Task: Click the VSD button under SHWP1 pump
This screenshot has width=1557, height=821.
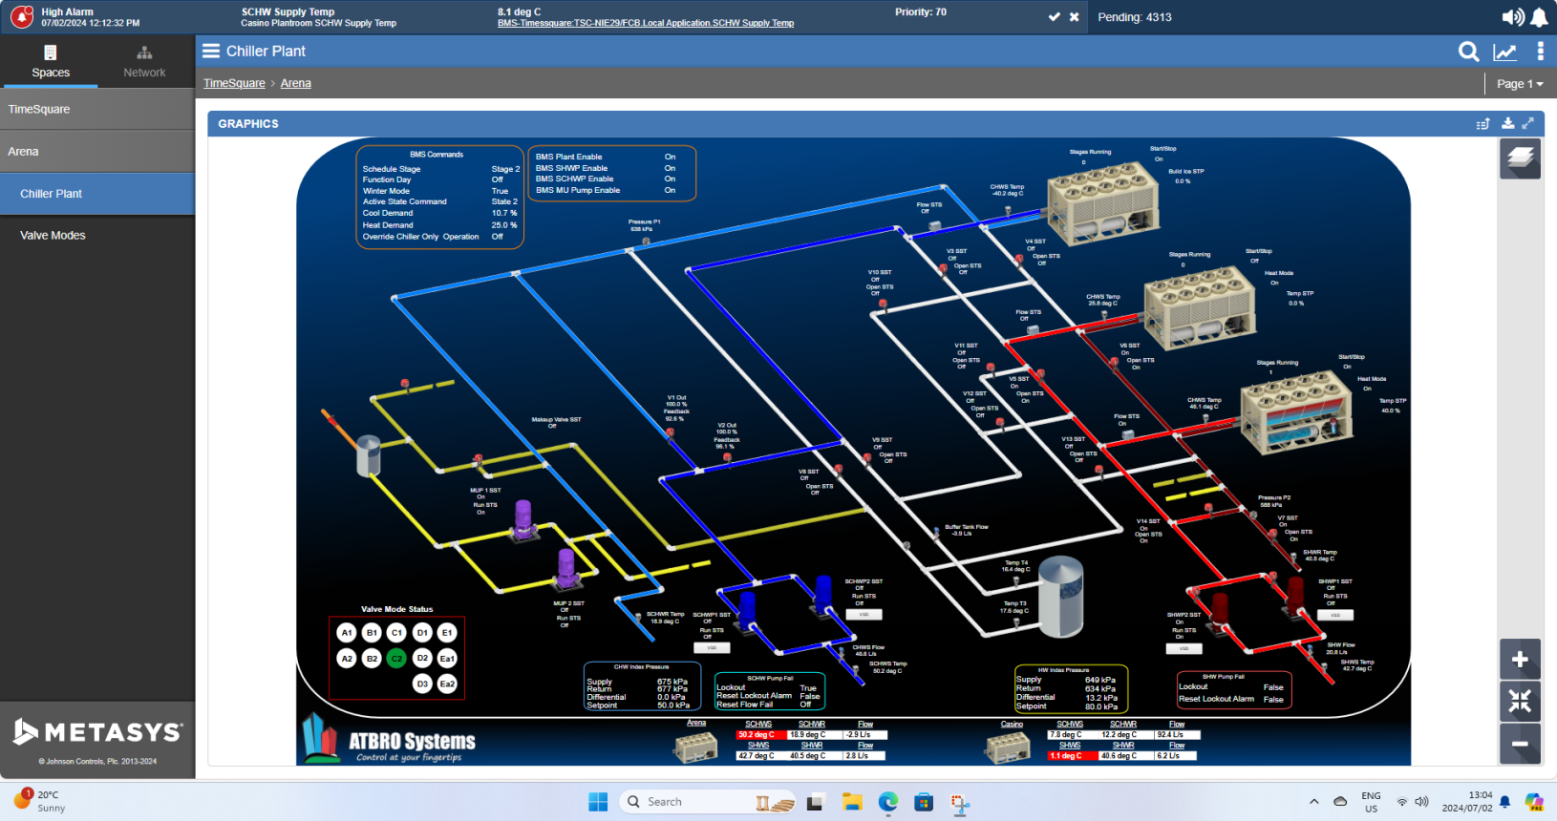Action: pyautogui.click(x=1334, y=615)
